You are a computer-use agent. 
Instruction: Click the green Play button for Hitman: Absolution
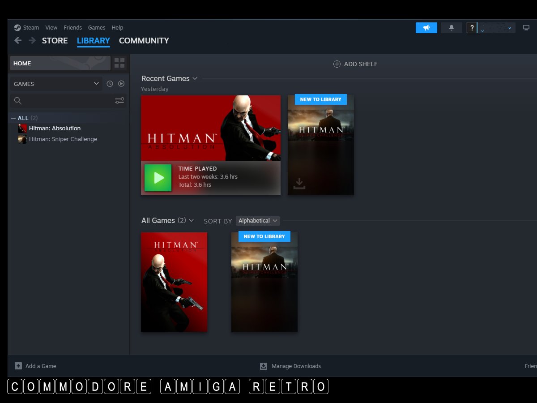[x=158, y=178]
